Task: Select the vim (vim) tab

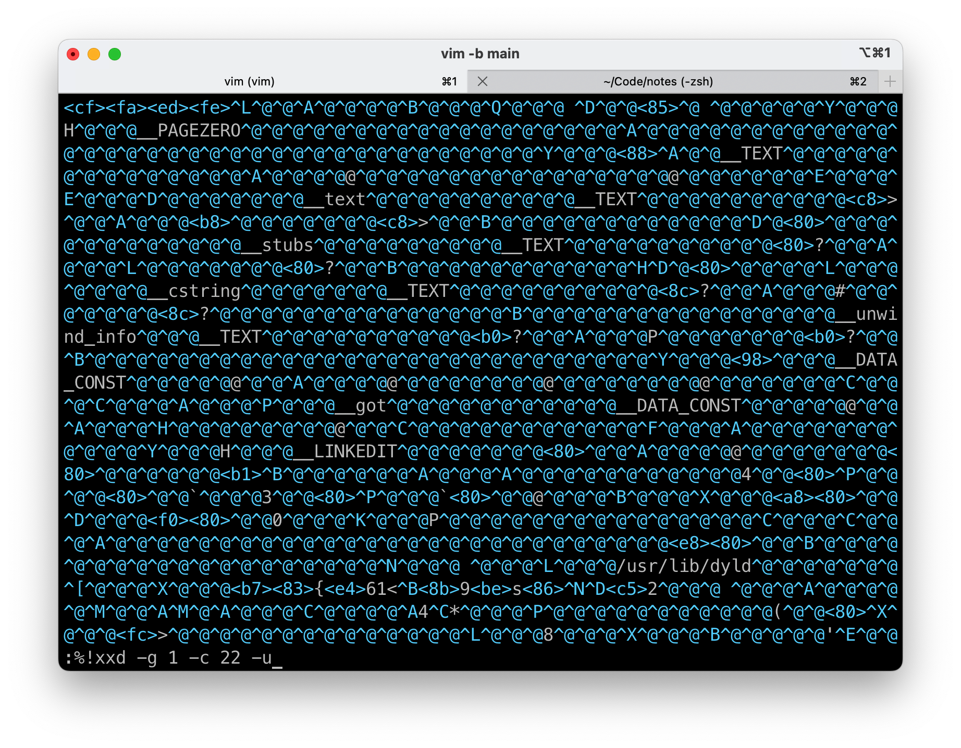Action: 249,82
